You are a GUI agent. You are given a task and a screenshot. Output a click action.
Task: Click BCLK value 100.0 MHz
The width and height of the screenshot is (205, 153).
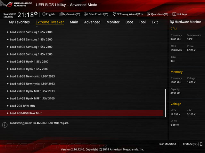(176, 50)
